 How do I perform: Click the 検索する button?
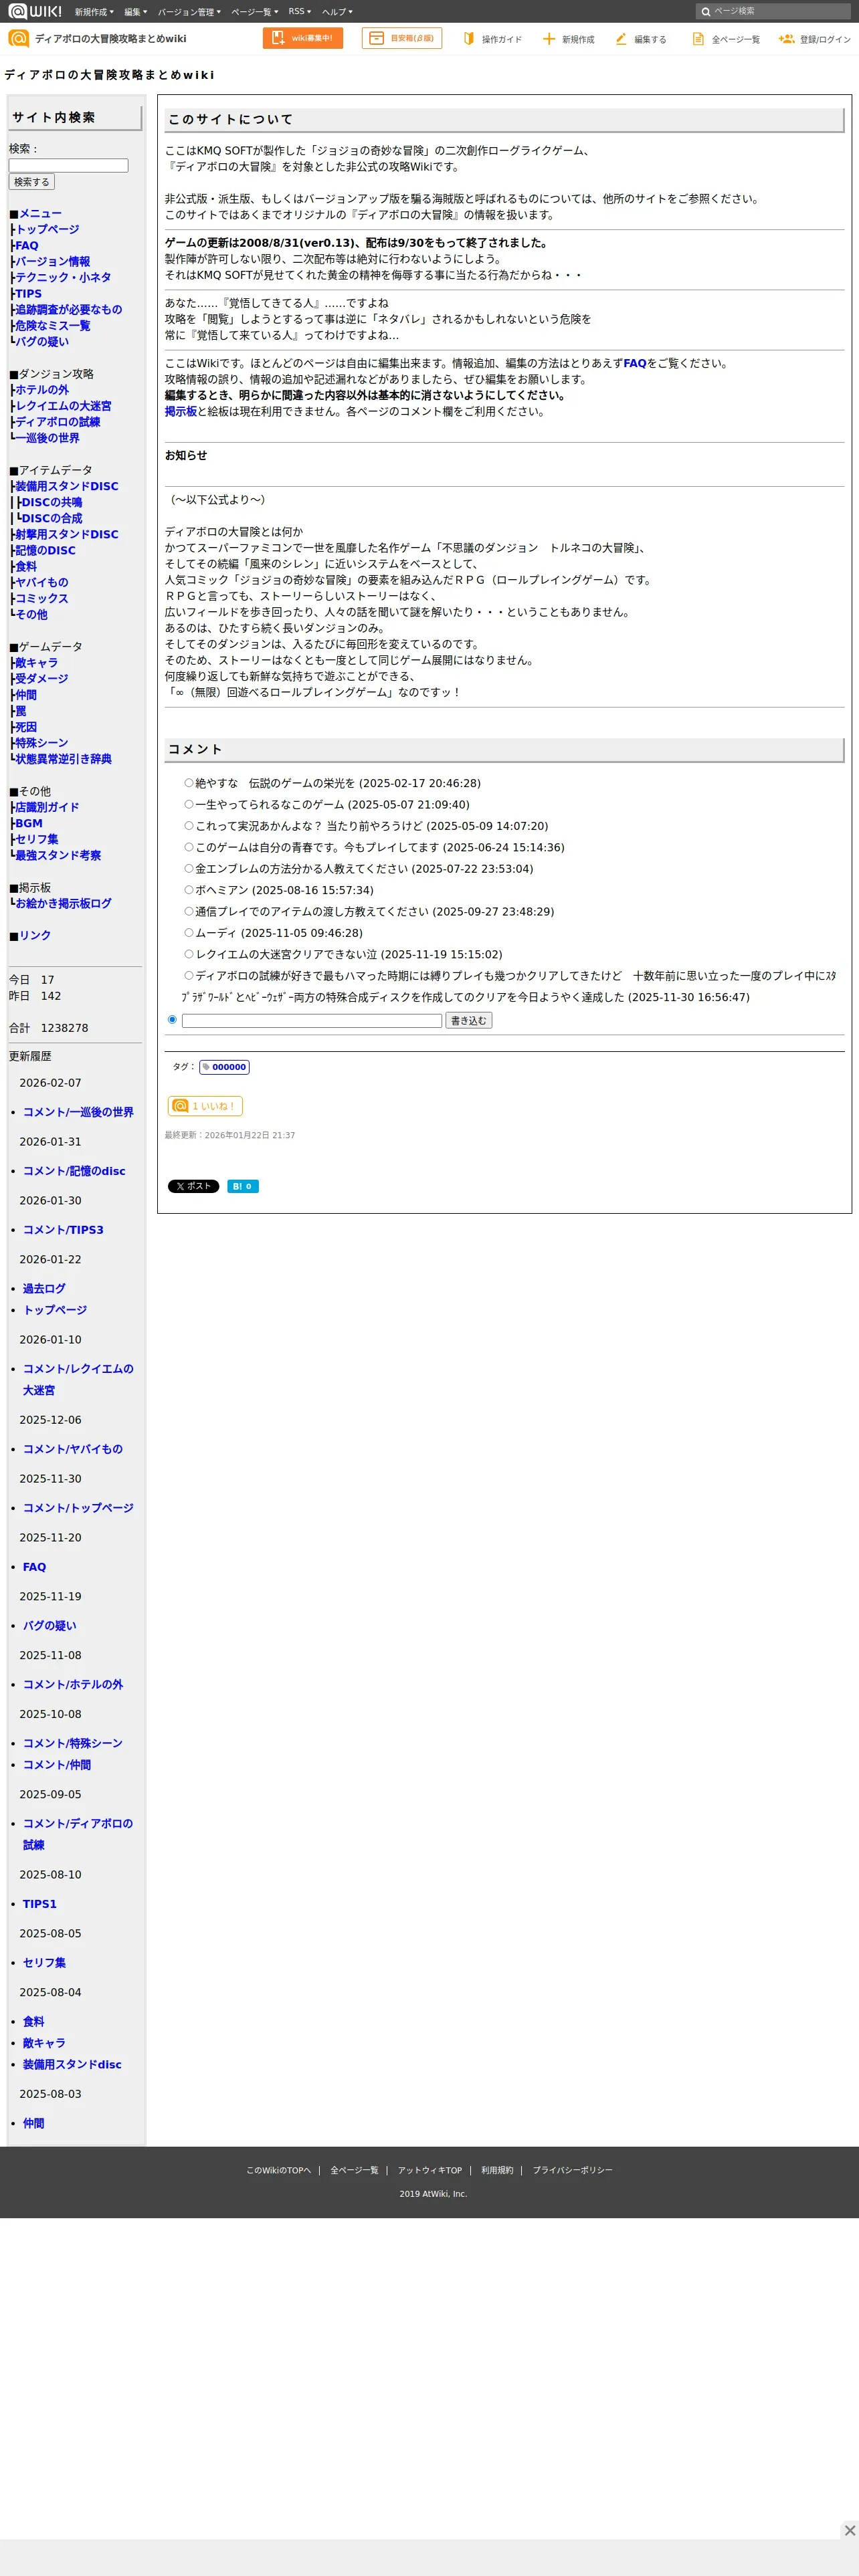[x=31, y=182]
